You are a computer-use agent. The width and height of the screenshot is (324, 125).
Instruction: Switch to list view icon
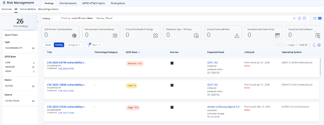tap(315, 18)
